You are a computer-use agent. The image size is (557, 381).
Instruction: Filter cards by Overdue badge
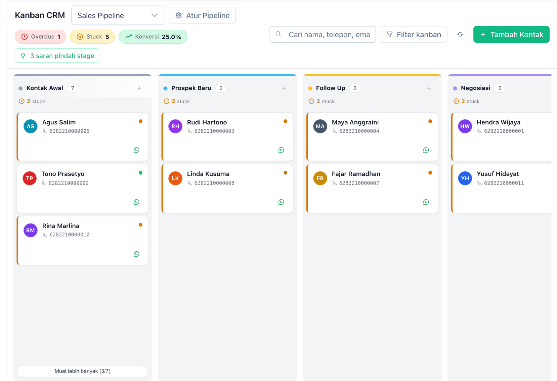point(41,37)
